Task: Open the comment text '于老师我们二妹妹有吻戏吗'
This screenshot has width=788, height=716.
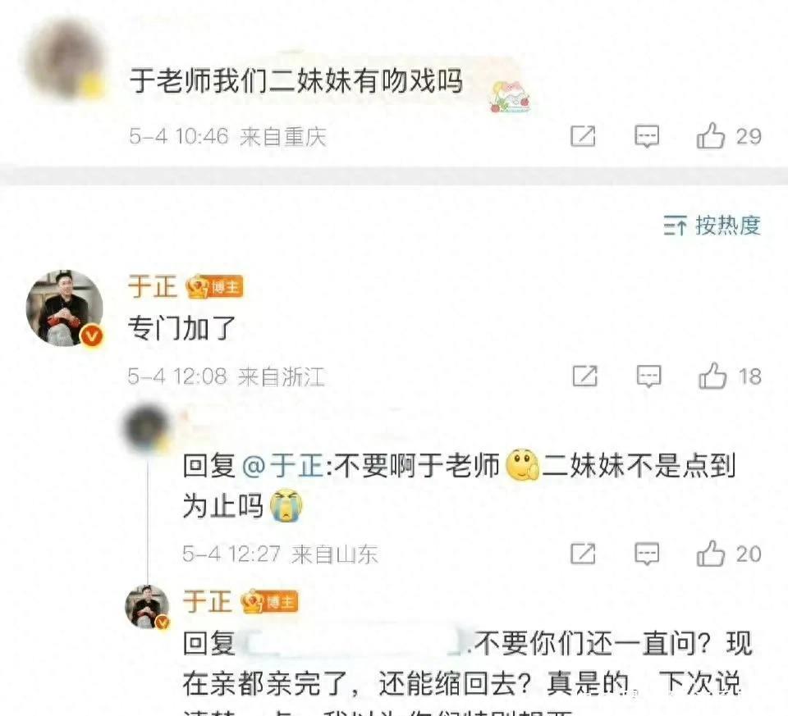Action: click(x=296, y=80)
